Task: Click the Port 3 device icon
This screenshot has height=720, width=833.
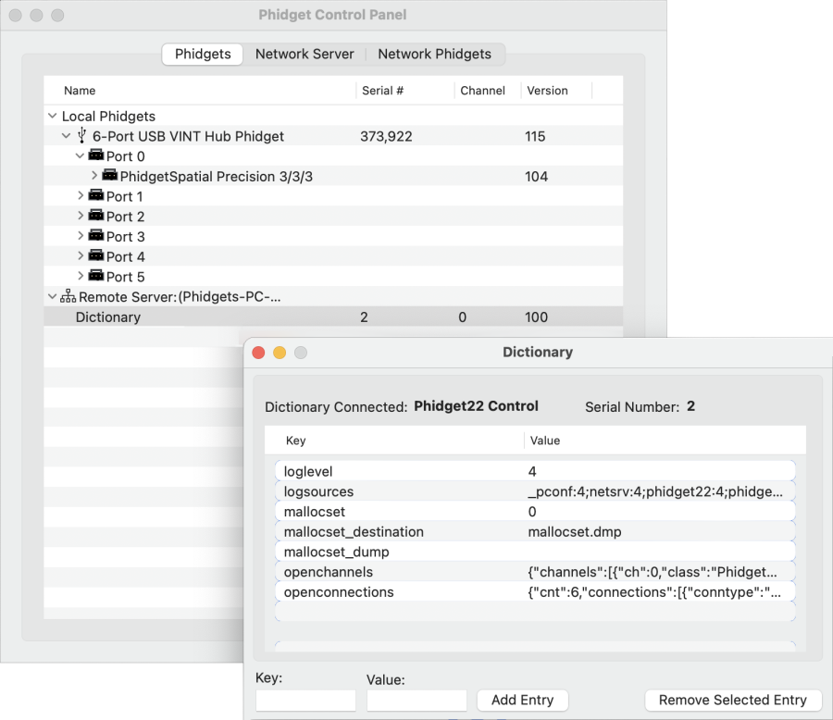Action: (97, 236)
